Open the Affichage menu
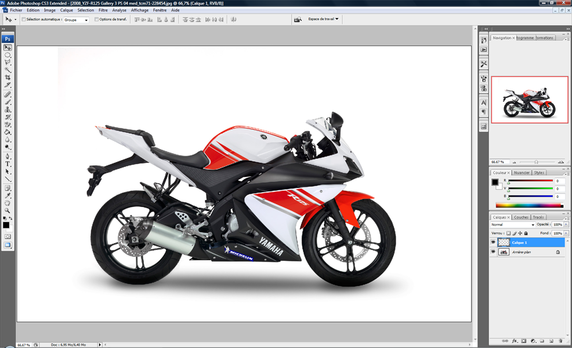The width and height of the screenshot is (572, 348). [x=140, y=10]
